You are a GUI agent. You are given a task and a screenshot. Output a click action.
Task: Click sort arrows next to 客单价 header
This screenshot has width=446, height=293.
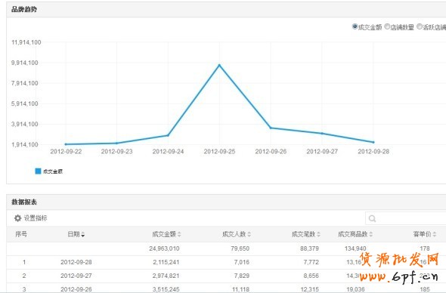coord(435,234)
